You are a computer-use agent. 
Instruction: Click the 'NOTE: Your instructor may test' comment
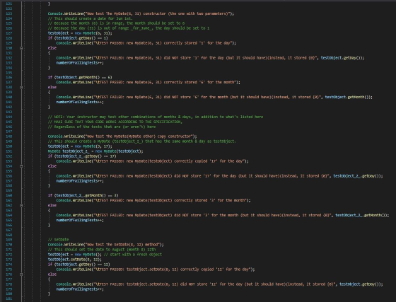point(156,117)
